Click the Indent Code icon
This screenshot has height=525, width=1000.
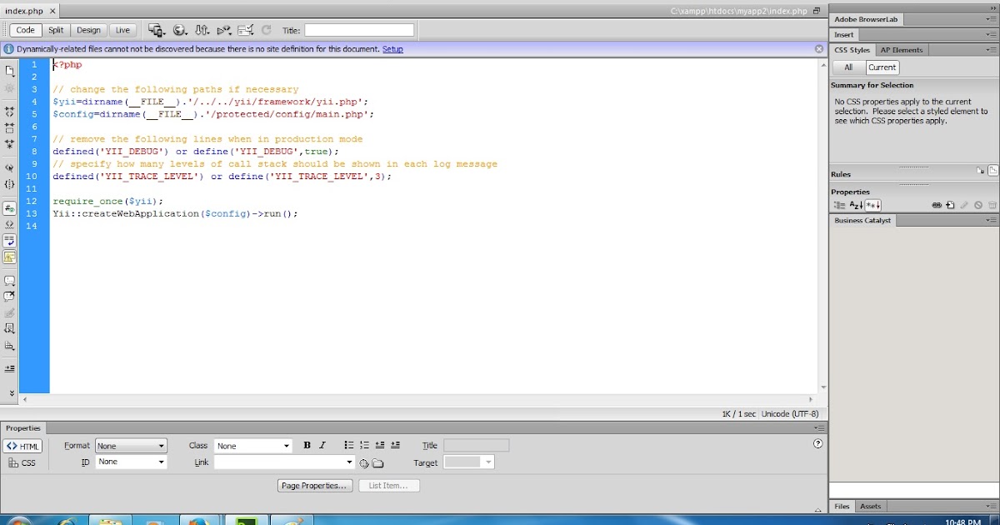pos(10,368)
